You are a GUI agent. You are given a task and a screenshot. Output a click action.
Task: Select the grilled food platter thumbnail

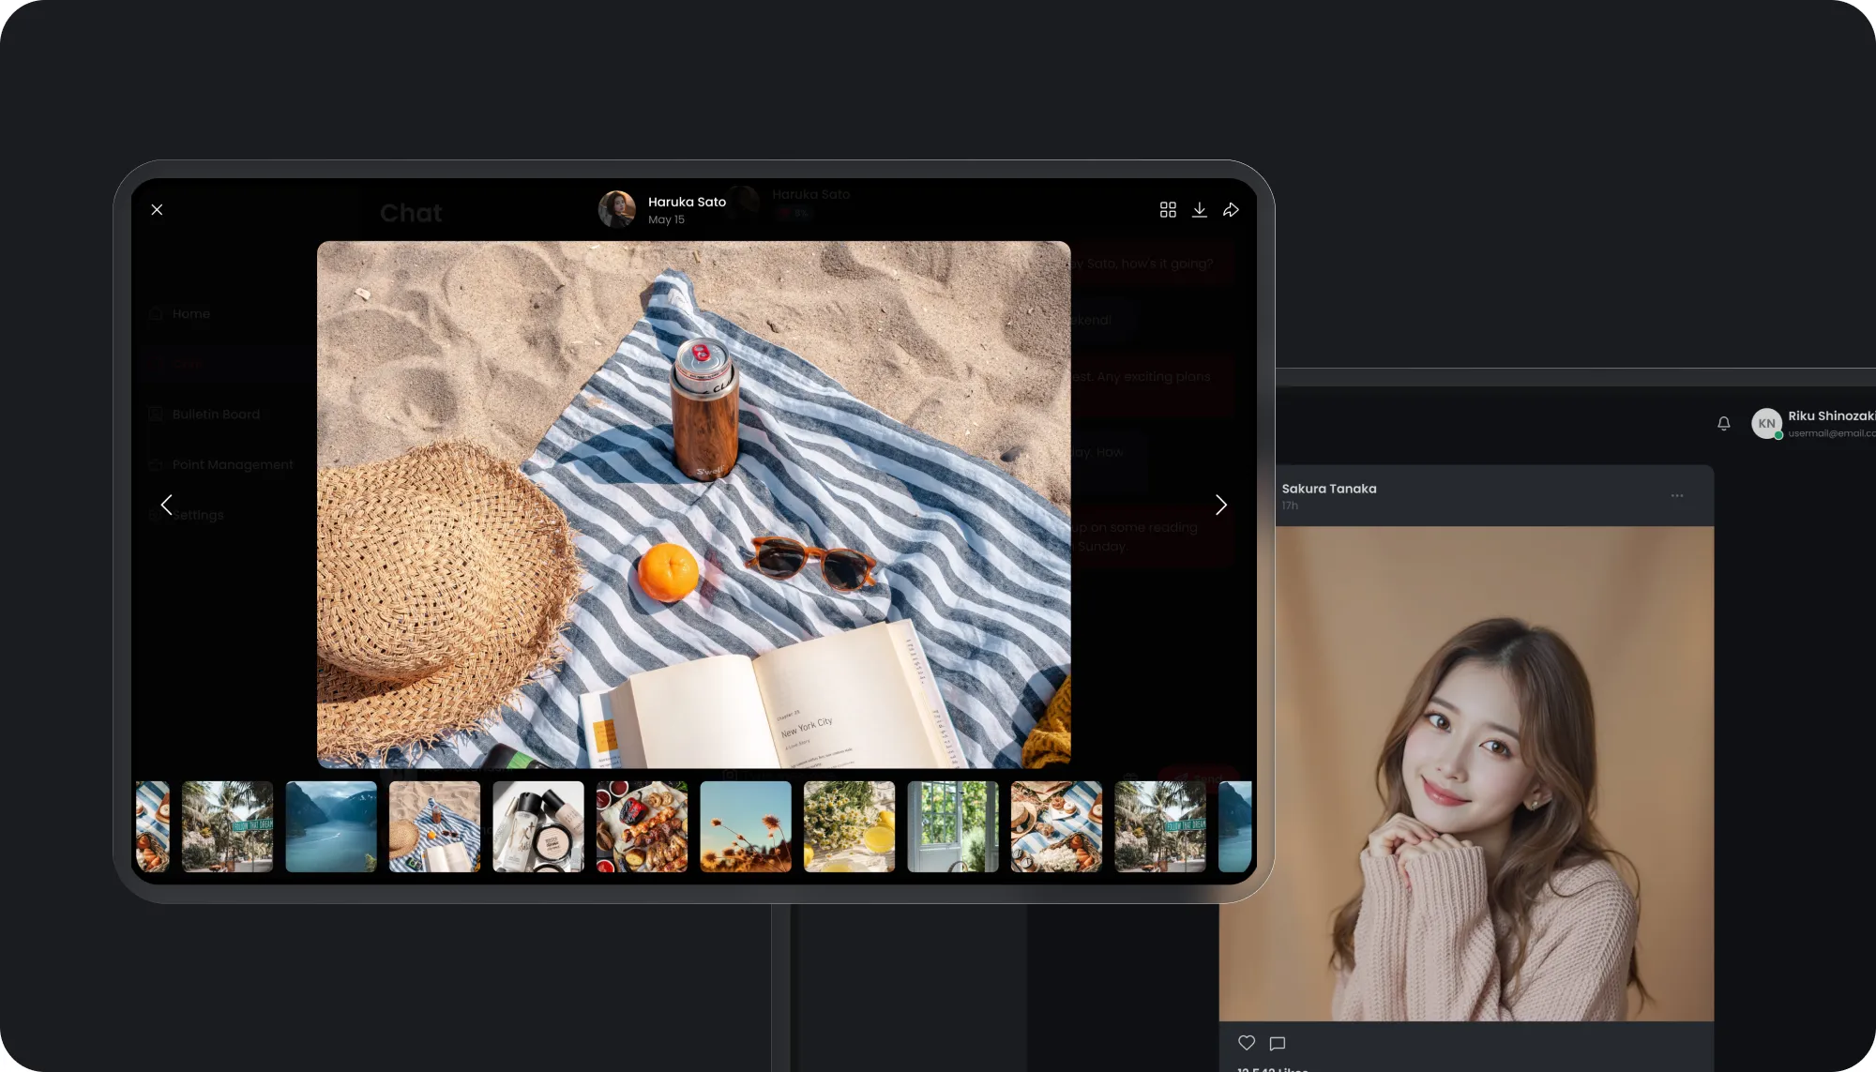[x=642, y=826]
